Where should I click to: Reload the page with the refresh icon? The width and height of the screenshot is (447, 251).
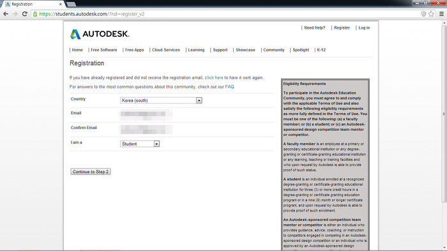click(25, 14)
